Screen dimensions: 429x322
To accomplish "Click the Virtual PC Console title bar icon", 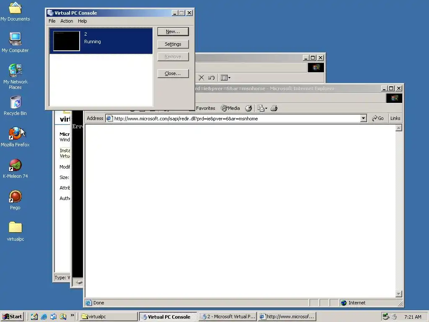I will point(50,13).
